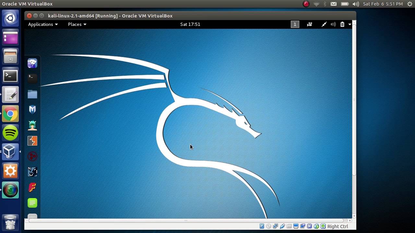Open the Iceweasel browser in Kali dock
415x233 pixels.
(x=32, y=63)
